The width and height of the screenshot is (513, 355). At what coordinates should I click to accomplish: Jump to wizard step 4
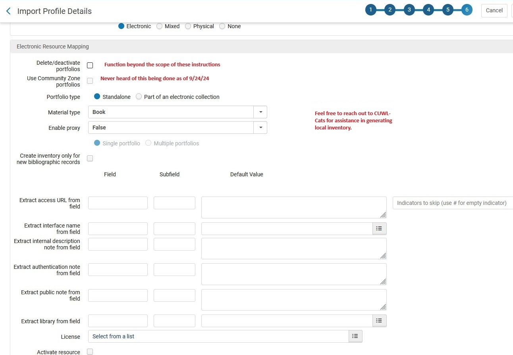(428, 10)
